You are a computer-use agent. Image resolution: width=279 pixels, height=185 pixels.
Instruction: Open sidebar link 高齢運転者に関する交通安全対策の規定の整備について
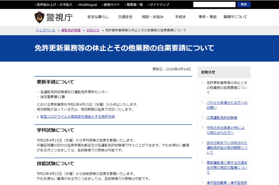[x=227, y=168]
